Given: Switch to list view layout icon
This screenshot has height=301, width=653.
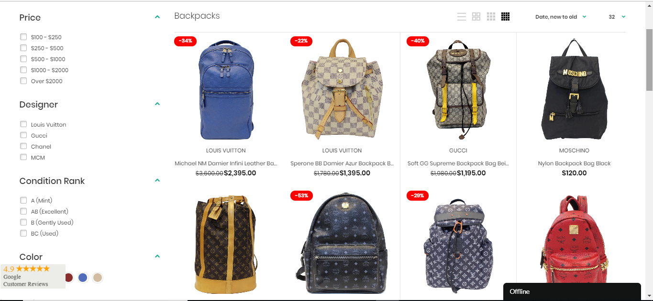Looking at the screenshot, I should 462,17.
